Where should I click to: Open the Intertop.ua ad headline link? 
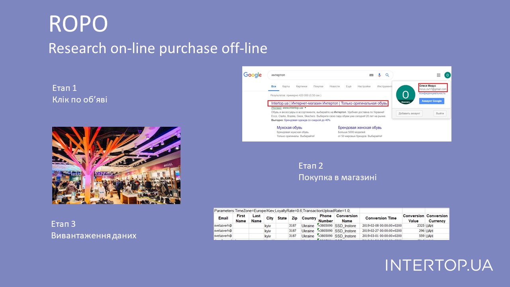329,103
